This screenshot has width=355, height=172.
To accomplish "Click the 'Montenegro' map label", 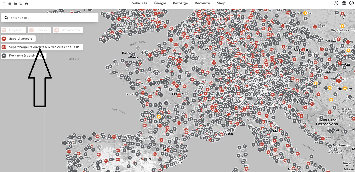I will pos(341,145).
